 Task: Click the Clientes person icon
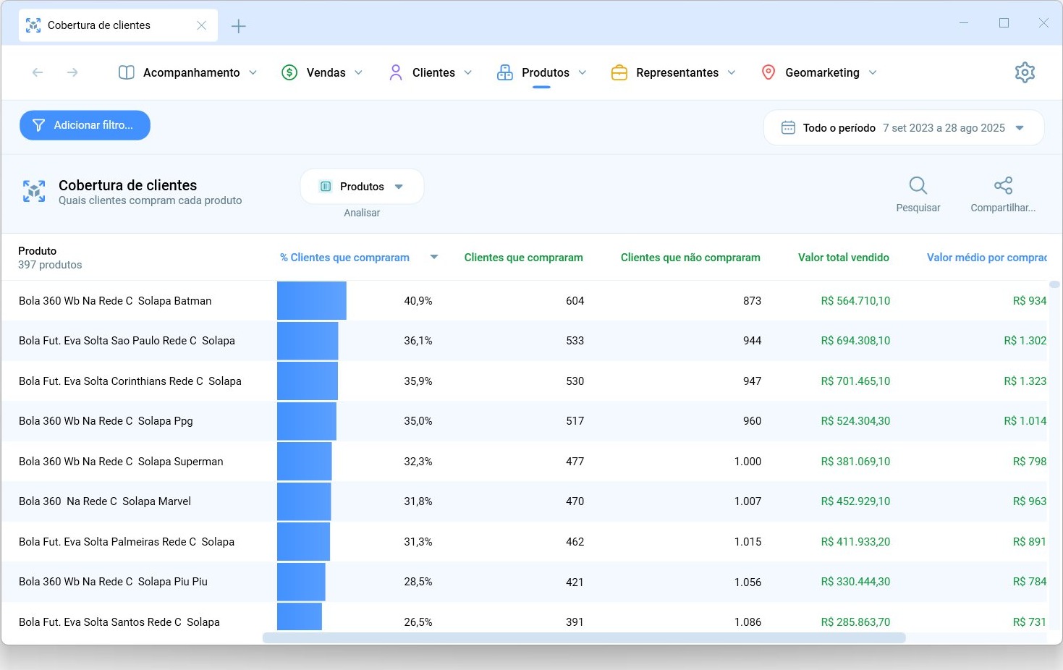(x=396, y=72)
